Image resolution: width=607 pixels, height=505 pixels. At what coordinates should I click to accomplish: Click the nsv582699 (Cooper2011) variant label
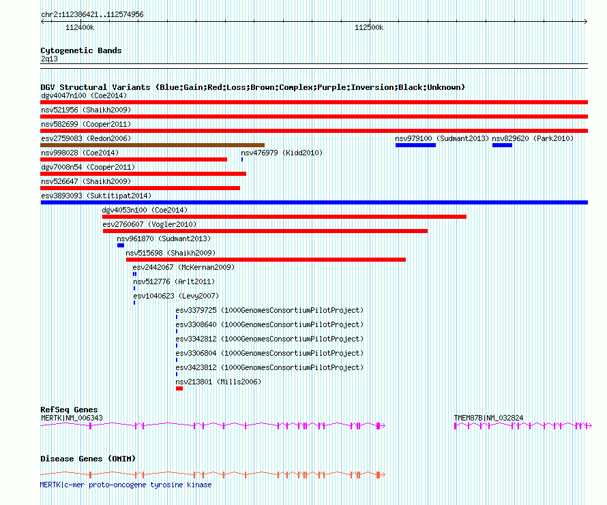click(86, 124)
